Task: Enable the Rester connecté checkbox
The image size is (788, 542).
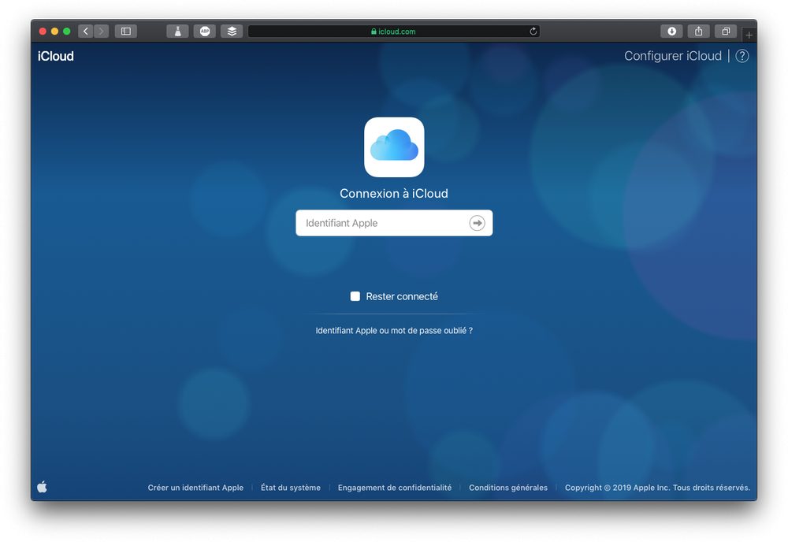Action: point(355,296)
